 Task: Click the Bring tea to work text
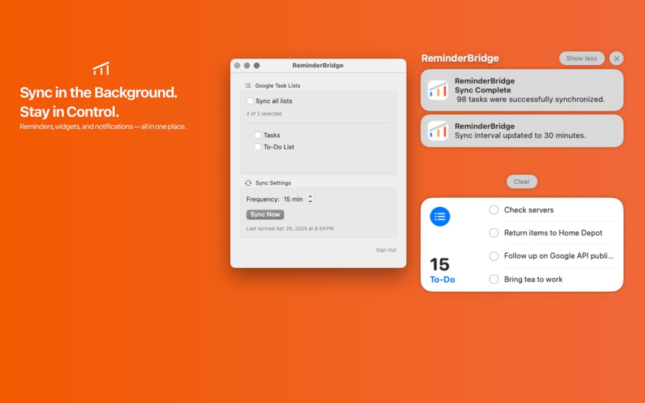pos(533,280)
